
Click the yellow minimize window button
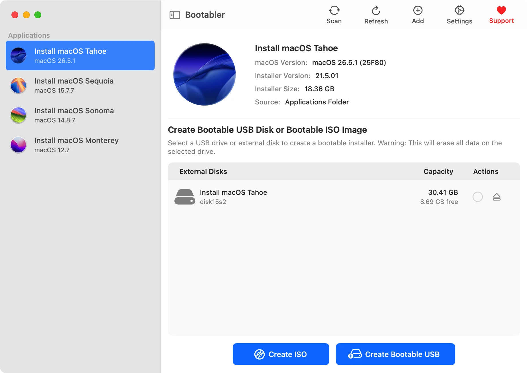tap(26, 15)
